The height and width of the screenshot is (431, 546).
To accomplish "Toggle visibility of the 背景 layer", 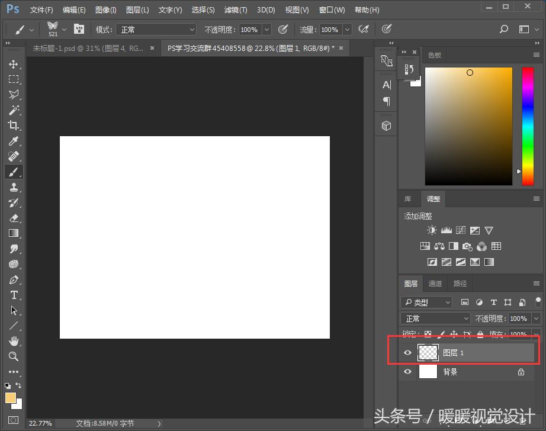I will tap(407, 371).
